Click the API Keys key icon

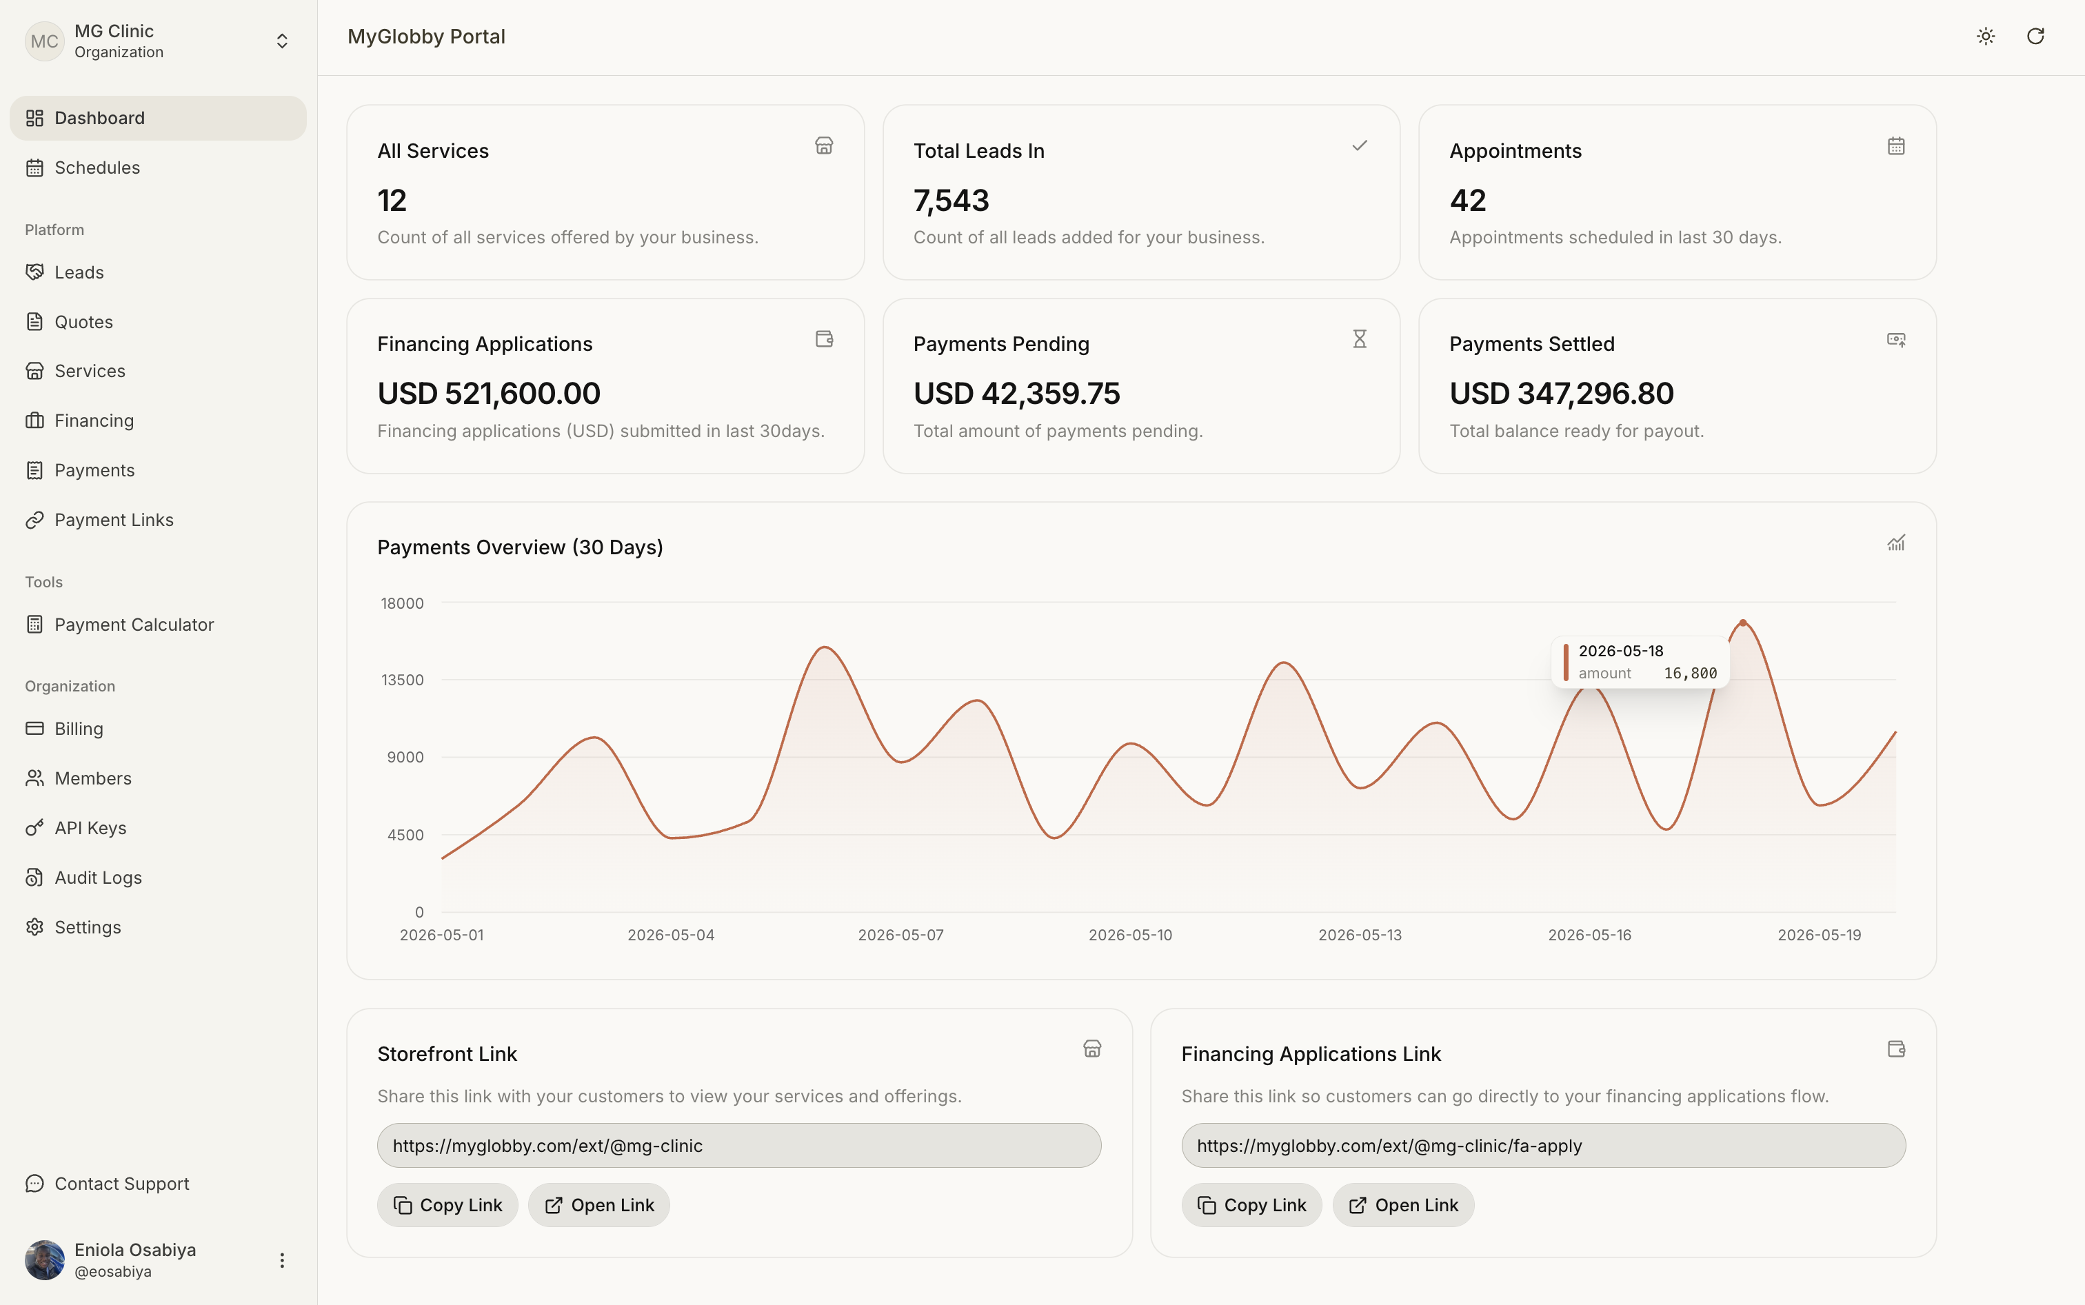click(x=34, y=828)
